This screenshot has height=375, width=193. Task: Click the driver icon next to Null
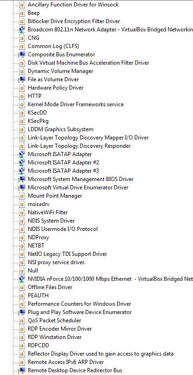click(x=22, y=271)
